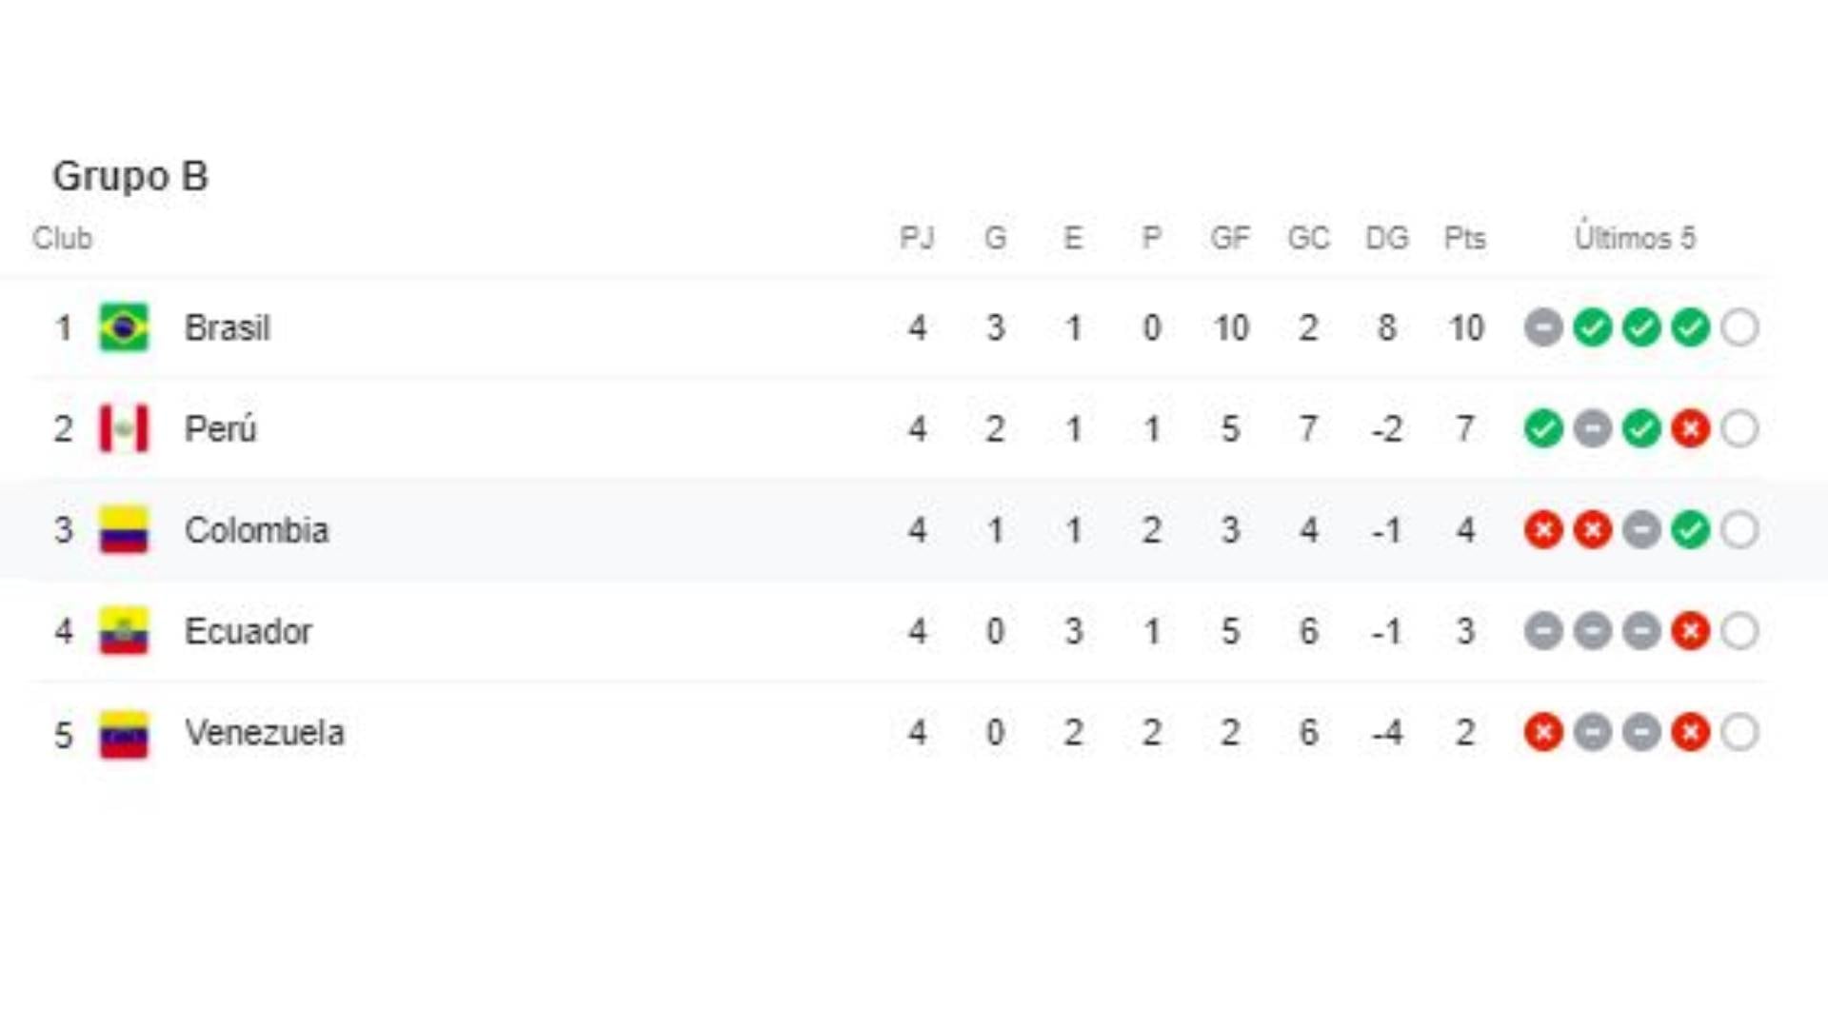1828x1028 pixels.
Task: Click the Pts column header
Action: [1466, 240]
